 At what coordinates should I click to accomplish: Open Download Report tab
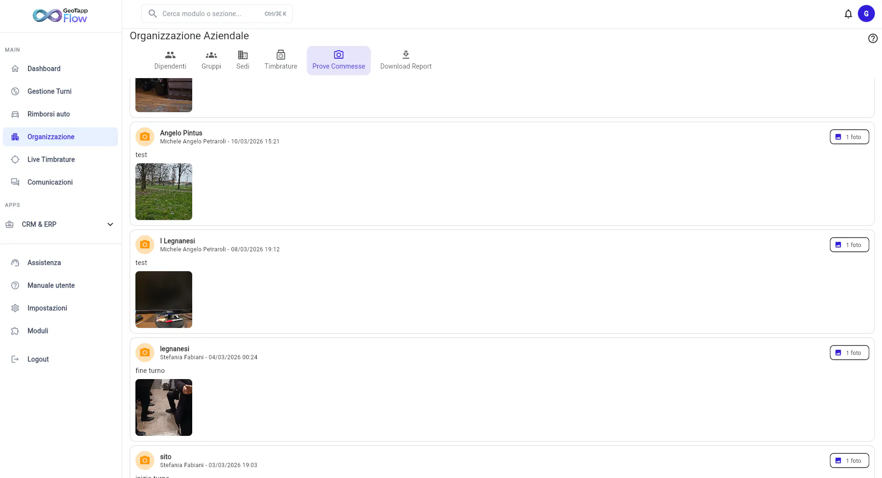click(406, 61)
